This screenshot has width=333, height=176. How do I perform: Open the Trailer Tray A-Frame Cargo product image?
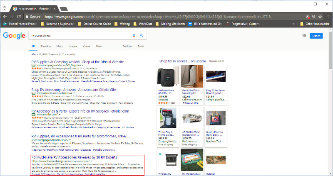(x=168, y=118)
